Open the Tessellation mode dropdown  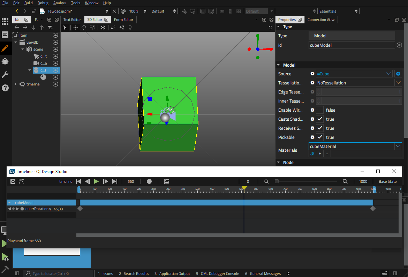[398, 83]
